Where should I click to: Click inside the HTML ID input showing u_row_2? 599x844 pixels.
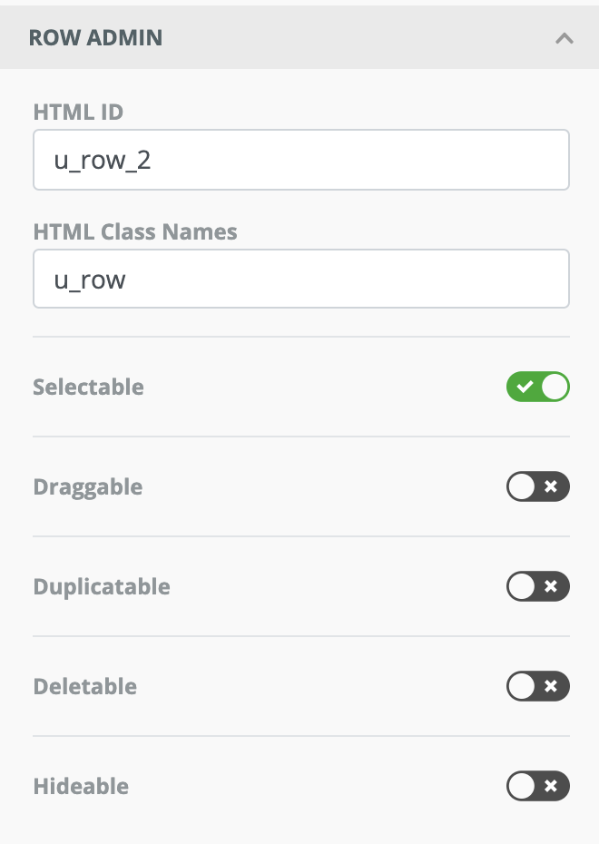pyautogui.click(x=299, y=159)
